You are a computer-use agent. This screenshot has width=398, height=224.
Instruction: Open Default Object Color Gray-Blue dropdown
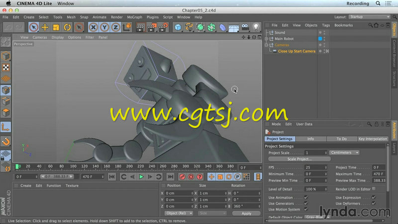pyautogui.click(x=317, y=217)
